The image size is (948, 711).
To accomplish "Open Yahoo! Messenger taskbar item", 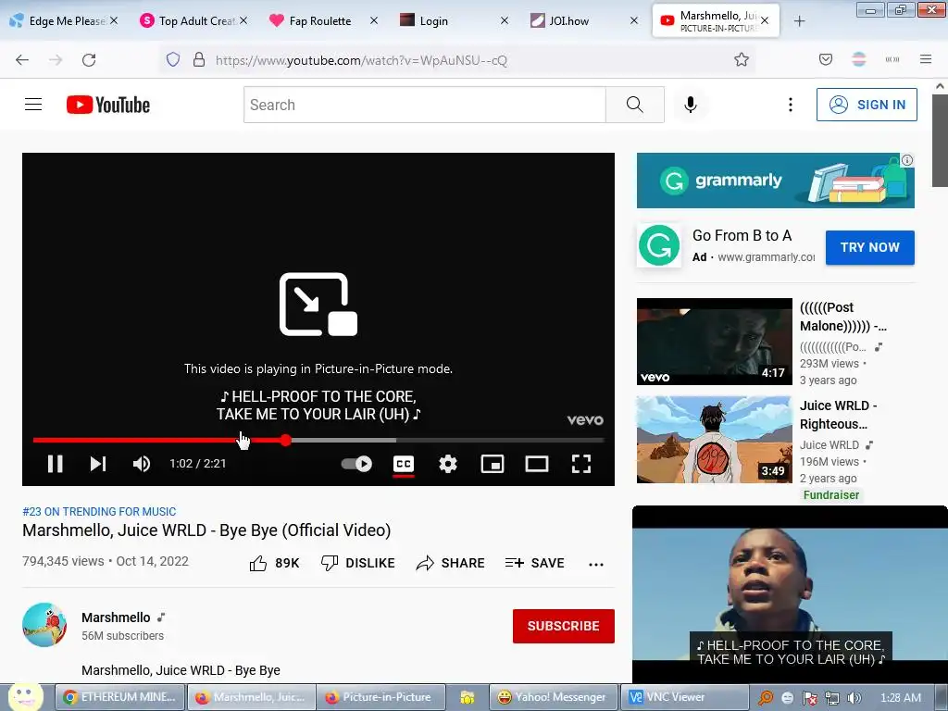I will tap(554, 697).
